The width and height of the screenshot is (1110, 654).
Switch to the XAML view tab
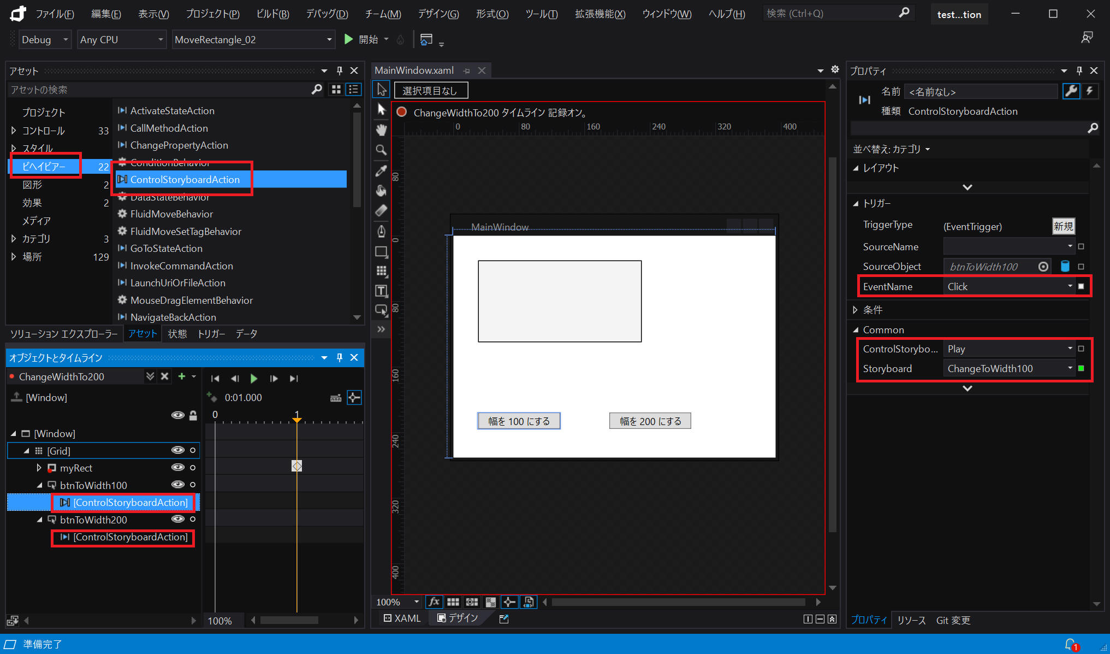pos(402,618)
